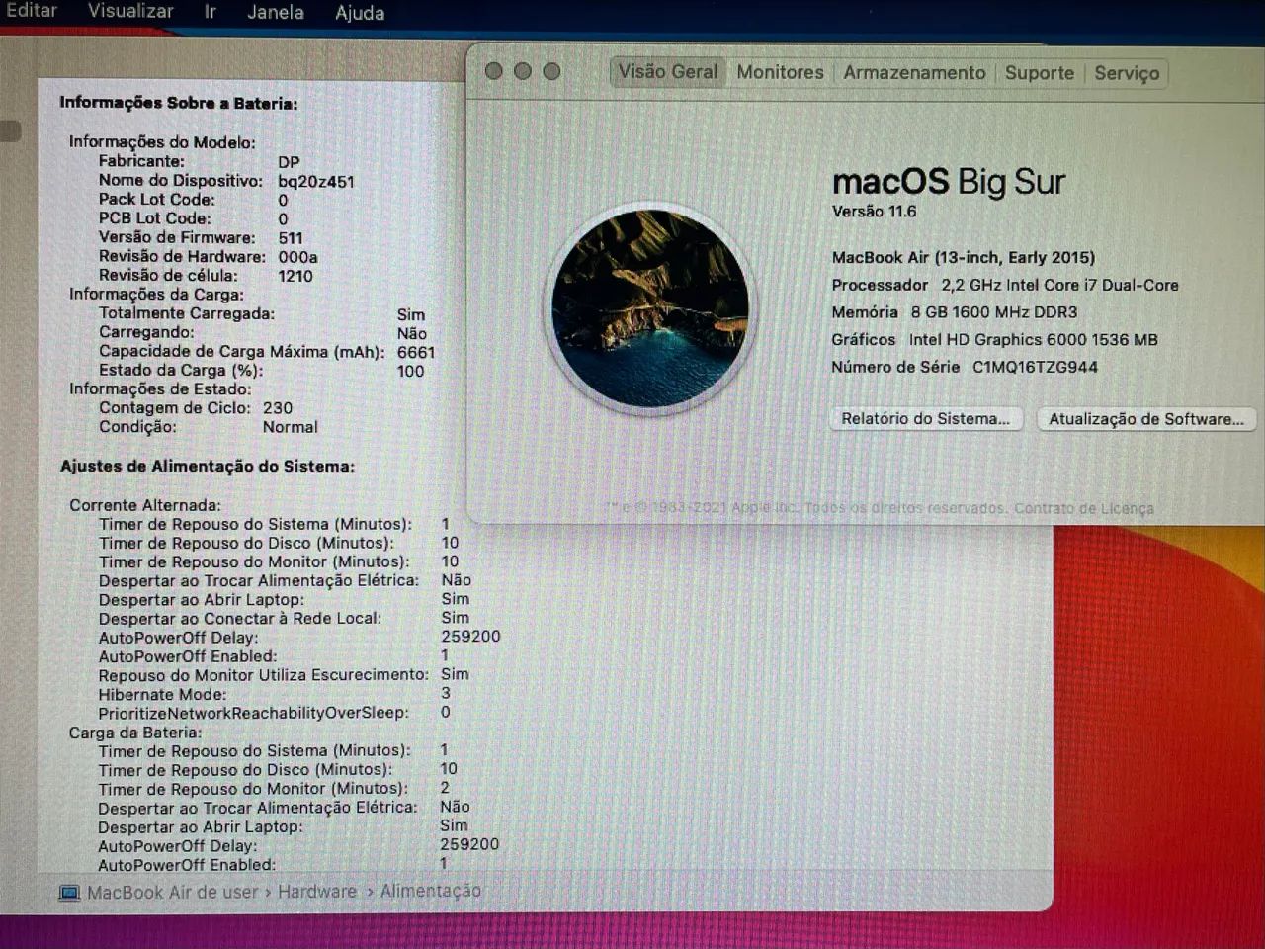Click the MacBook Air laptop icon in path bar
This screenshot has height=949, width=1265.
coord(69,893)
